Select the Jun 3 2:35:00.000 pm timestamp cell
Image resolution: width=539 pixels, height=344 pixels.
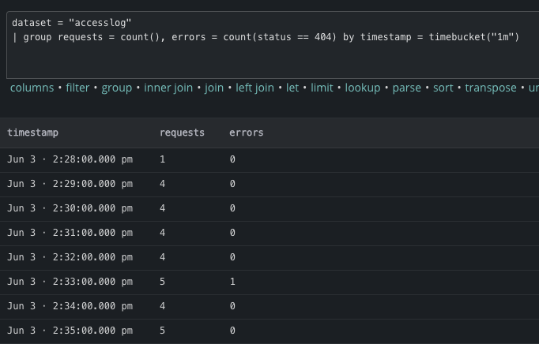70,331
